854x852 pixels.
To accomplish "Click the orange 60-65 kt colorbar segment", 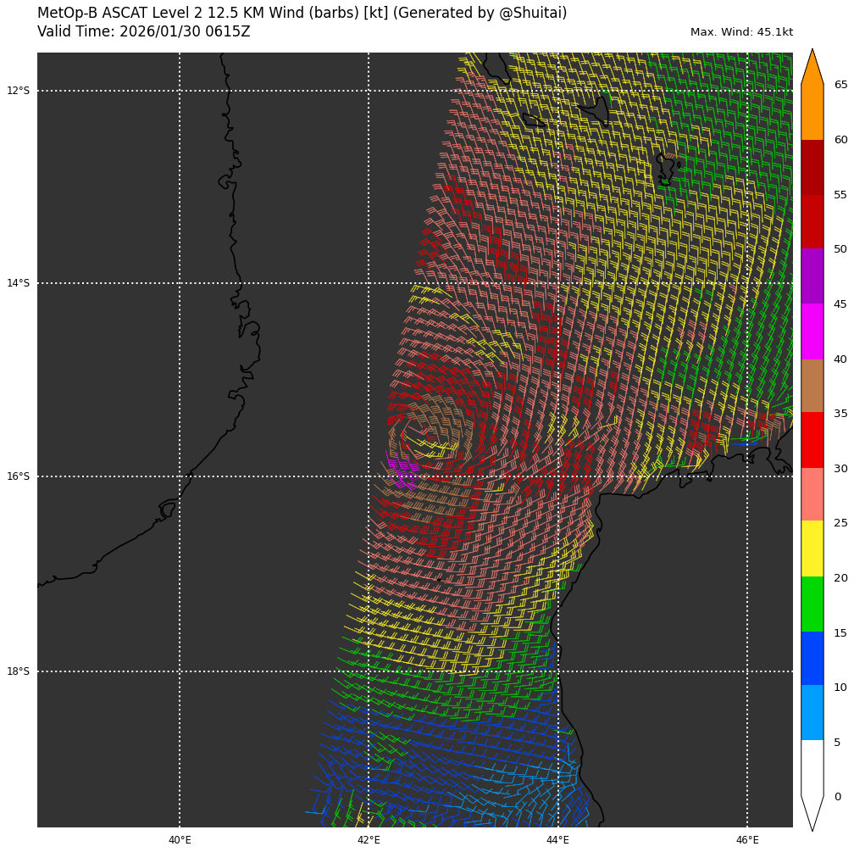I will click(x=812, y=112).
